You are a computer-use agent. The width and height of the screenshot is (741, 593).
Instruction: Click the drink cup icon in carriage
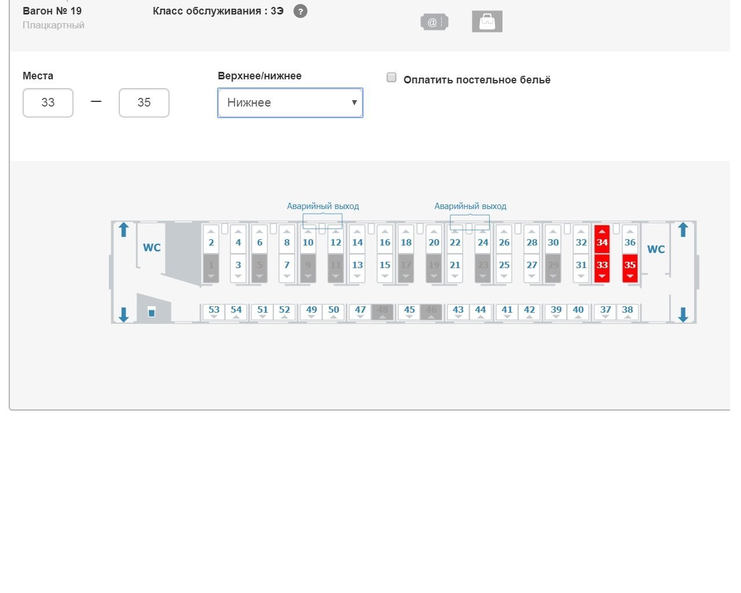click(x=152, y=312)
